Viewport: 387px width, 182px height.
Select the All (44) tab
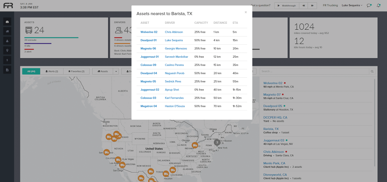[x=31, y=71]
